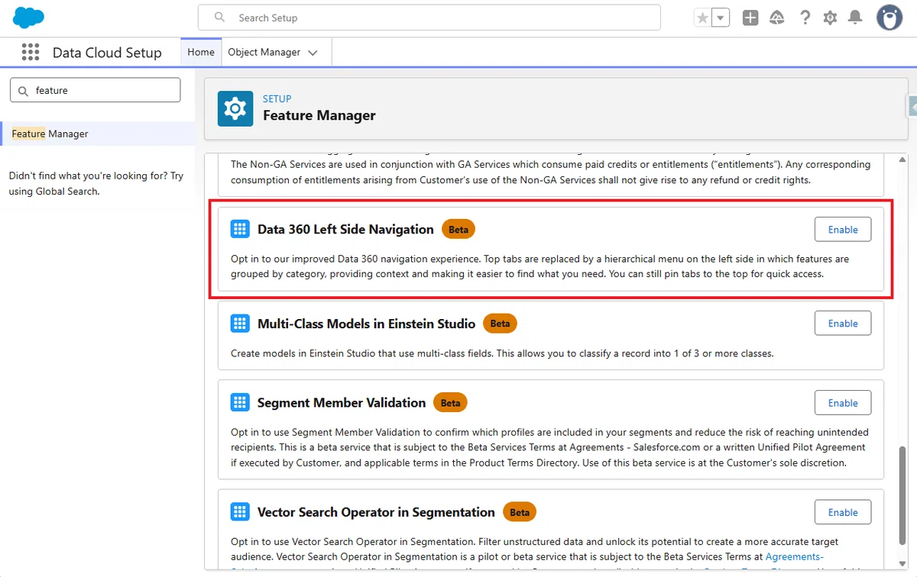The width and height of the screenshot is (917, 577).
Task: Click the Beta badge on Vector Search Operator
Action: pos(520,512)
